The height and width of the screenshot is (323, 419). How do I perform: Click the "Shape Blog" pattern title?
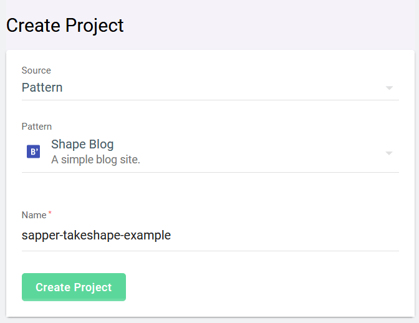click(82, 145)
